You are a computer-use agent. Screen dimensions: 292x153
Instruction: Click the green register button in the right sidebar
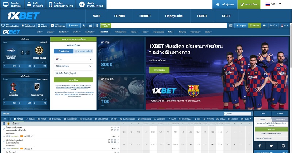tap(271, 129)
